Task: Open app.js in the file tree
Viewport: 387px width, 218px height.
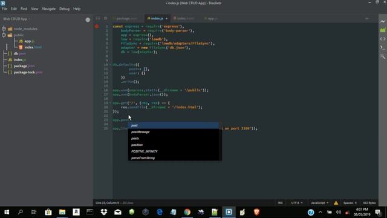Action: [x=30, y=41]
